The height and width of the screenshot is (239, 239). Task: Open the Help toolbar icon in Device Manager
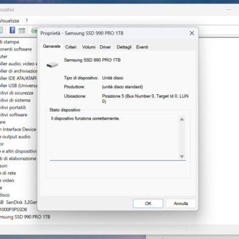tap(12, 30)
